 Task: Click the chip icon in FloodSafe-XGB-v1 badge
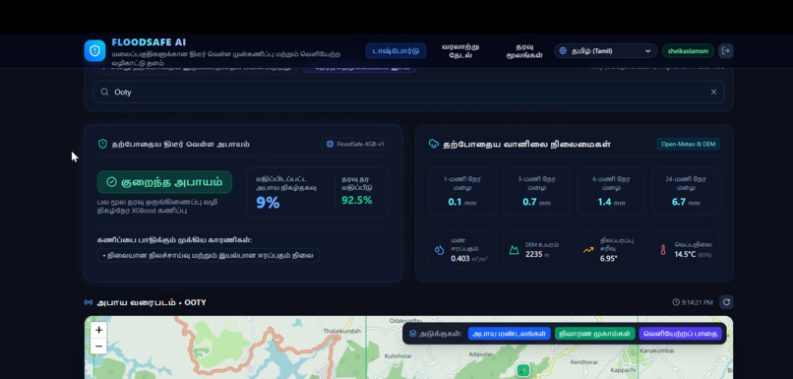click(x=330, y=144)
